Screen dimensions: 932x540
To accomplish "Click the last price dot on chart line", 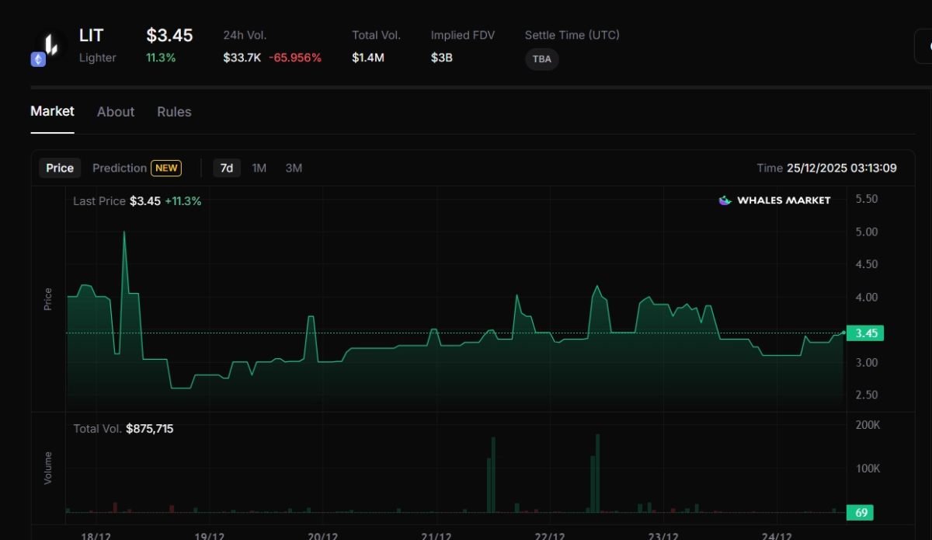I will [843, 333].
